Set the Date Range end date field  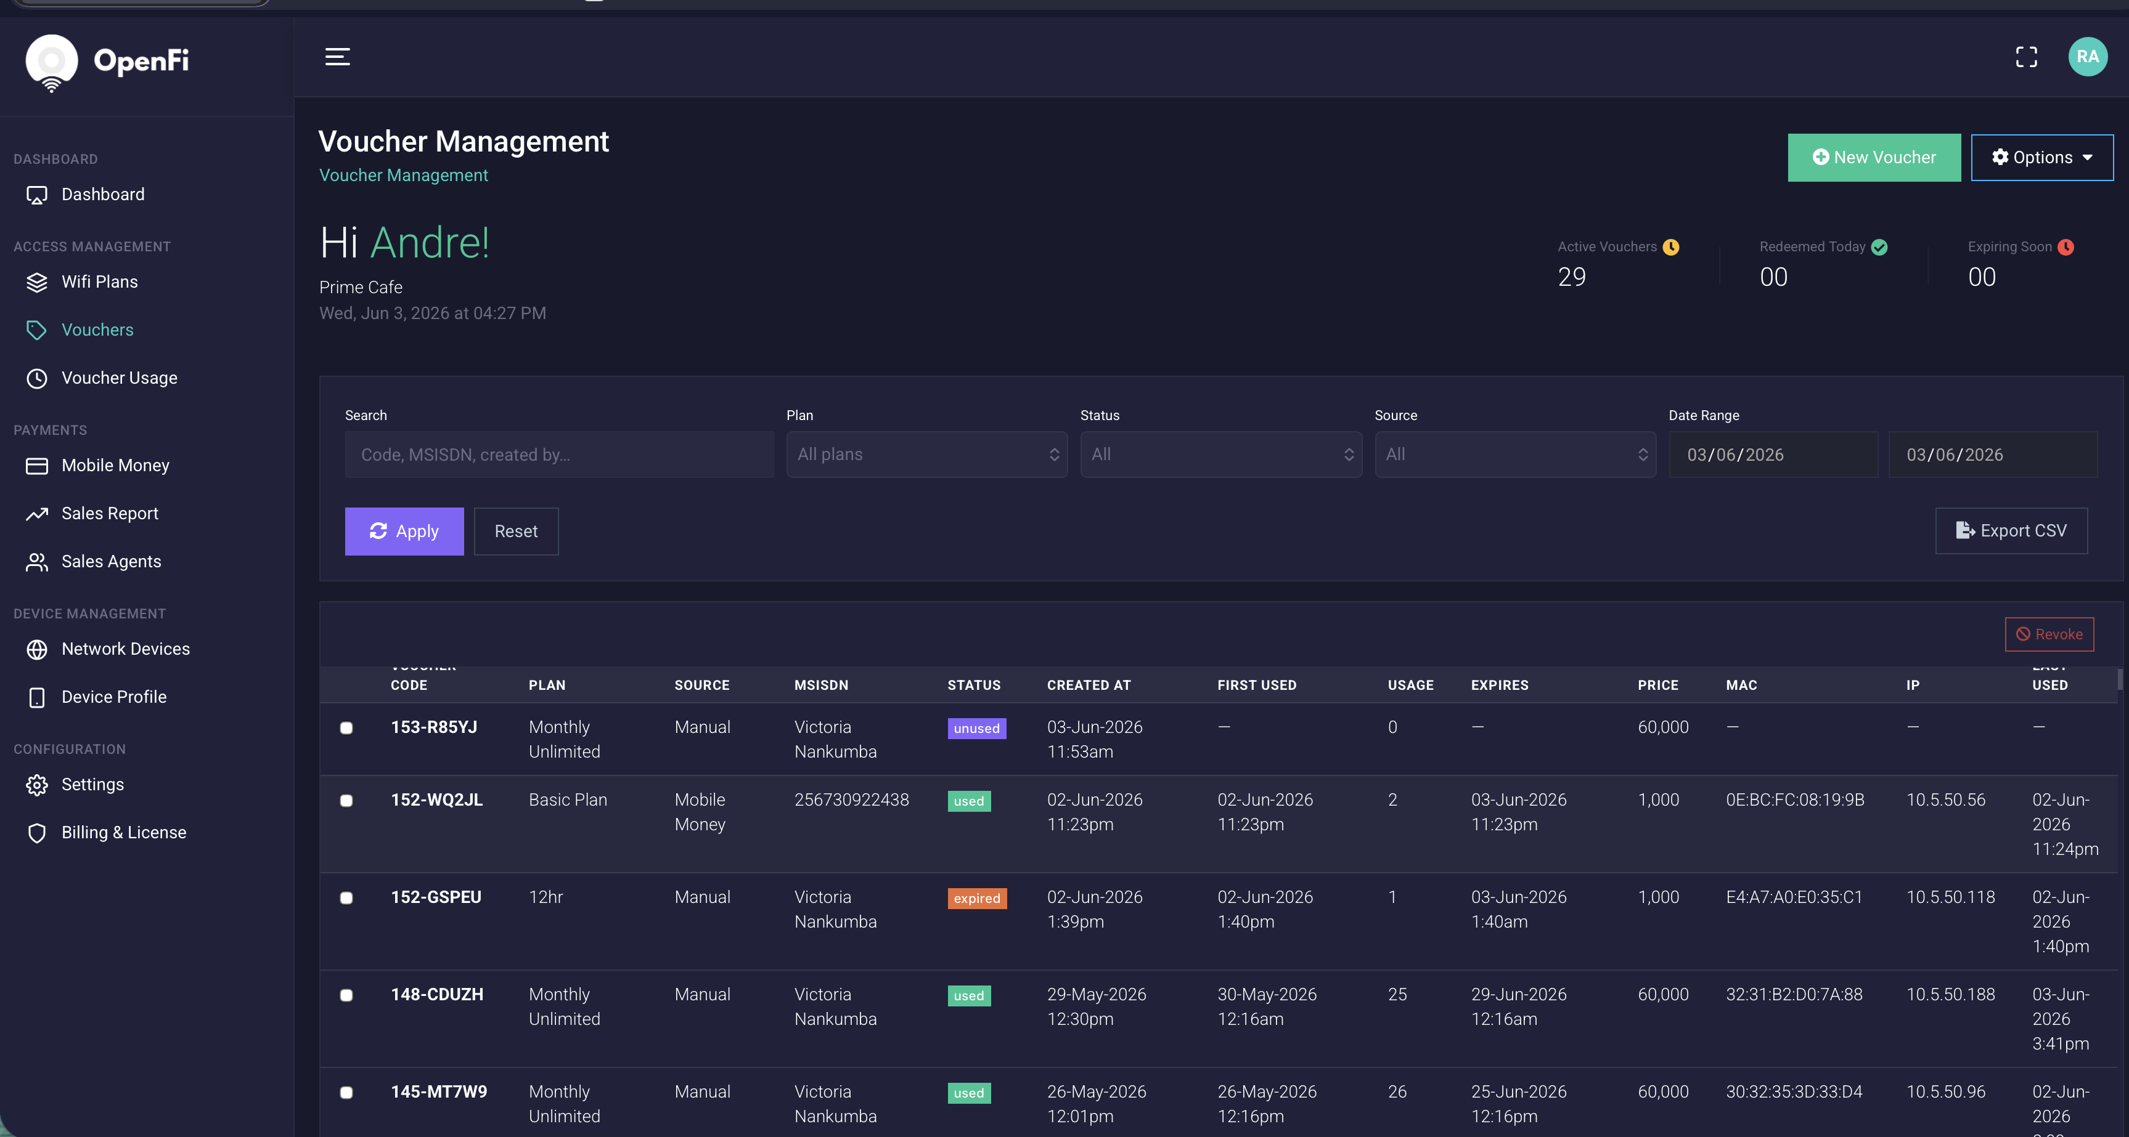tap(1992, 454)
